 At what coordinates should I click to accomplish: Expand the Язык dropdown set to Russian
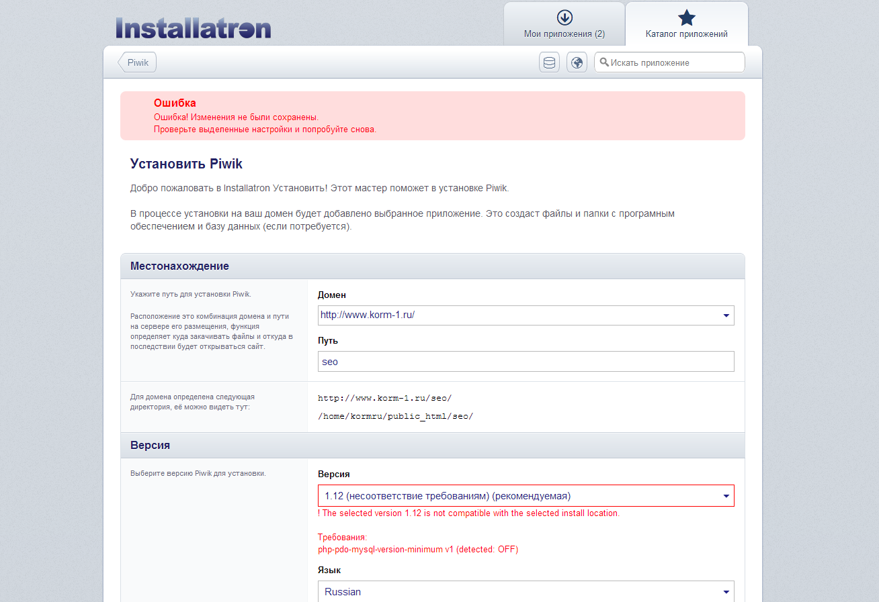click(526, 592)
